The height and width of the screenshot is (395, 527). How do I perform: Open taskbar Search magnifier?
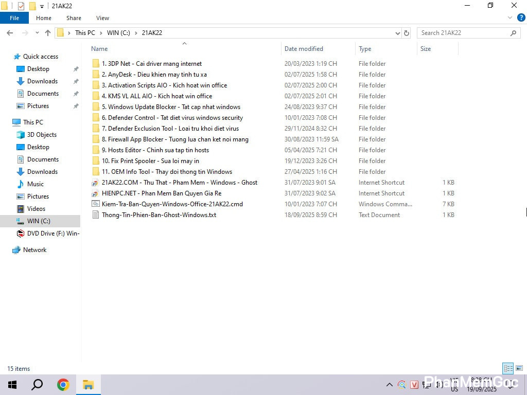tap(37, 385)
